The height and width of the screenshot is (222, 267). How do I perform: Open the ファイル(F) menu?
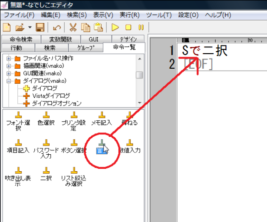pos(19,15)
